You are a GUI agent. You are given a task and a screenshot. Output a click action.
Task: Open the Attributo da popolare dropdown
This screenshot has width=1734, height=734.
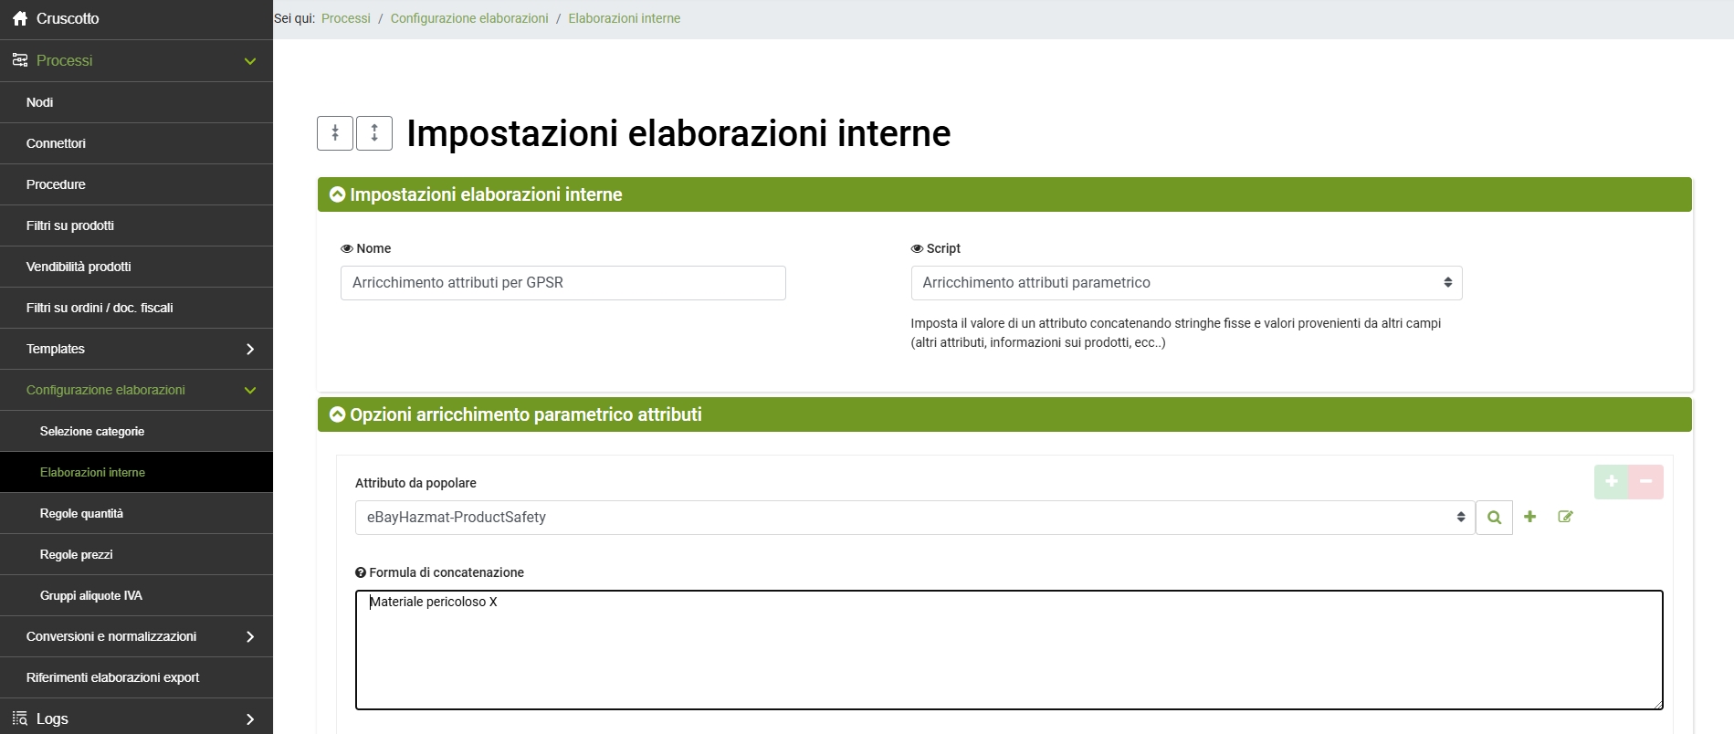[913, 518]
